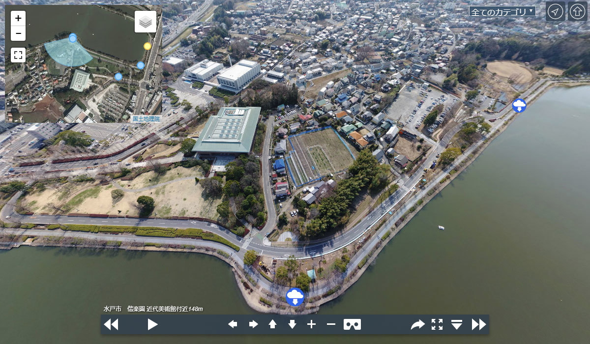The height and width of the screenshot is (344, 590).
Task: Share the panorama via the share arrow
Action: pyautogui.click(x=417, y=324)
